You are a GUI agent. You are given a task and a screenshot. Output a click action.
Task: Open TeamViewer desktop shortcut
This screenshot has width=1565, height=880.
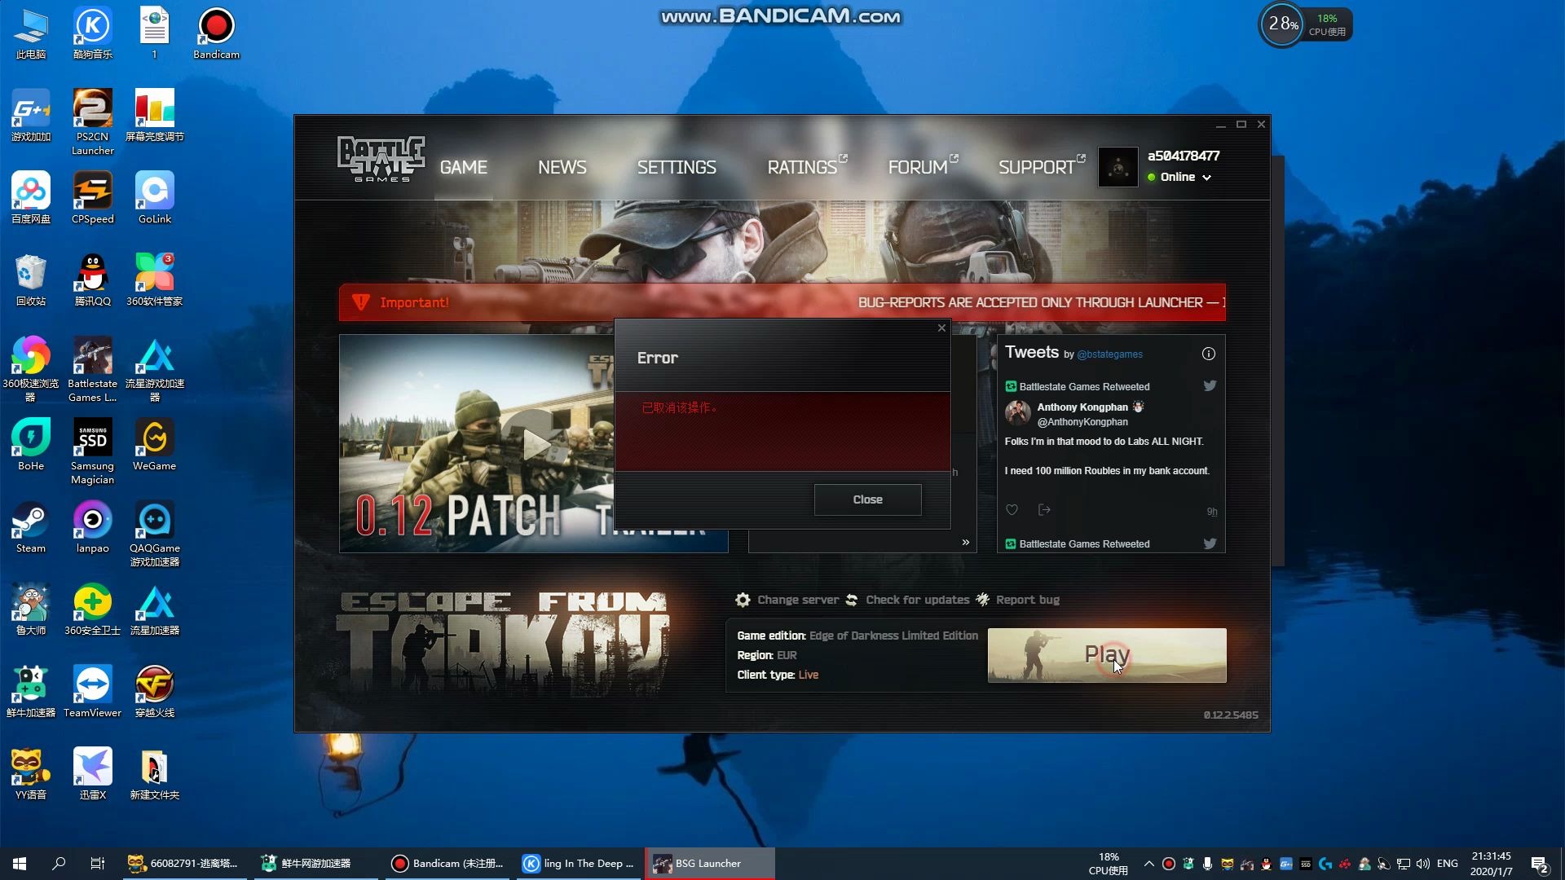(92, 693)
